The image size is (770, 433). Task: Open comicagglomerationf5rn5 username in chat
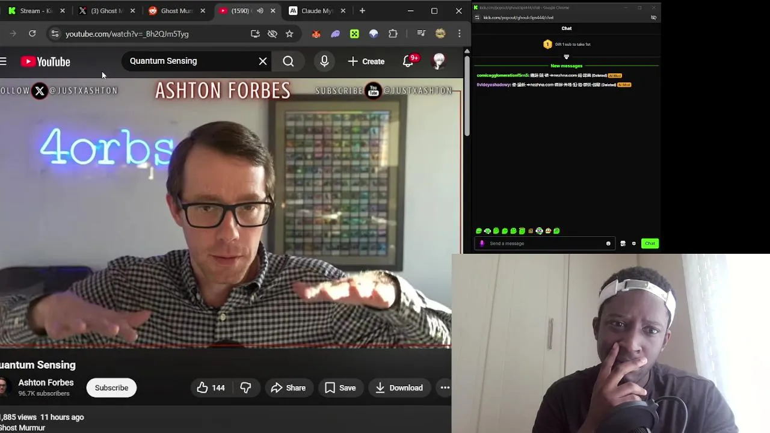click(502, 76)
